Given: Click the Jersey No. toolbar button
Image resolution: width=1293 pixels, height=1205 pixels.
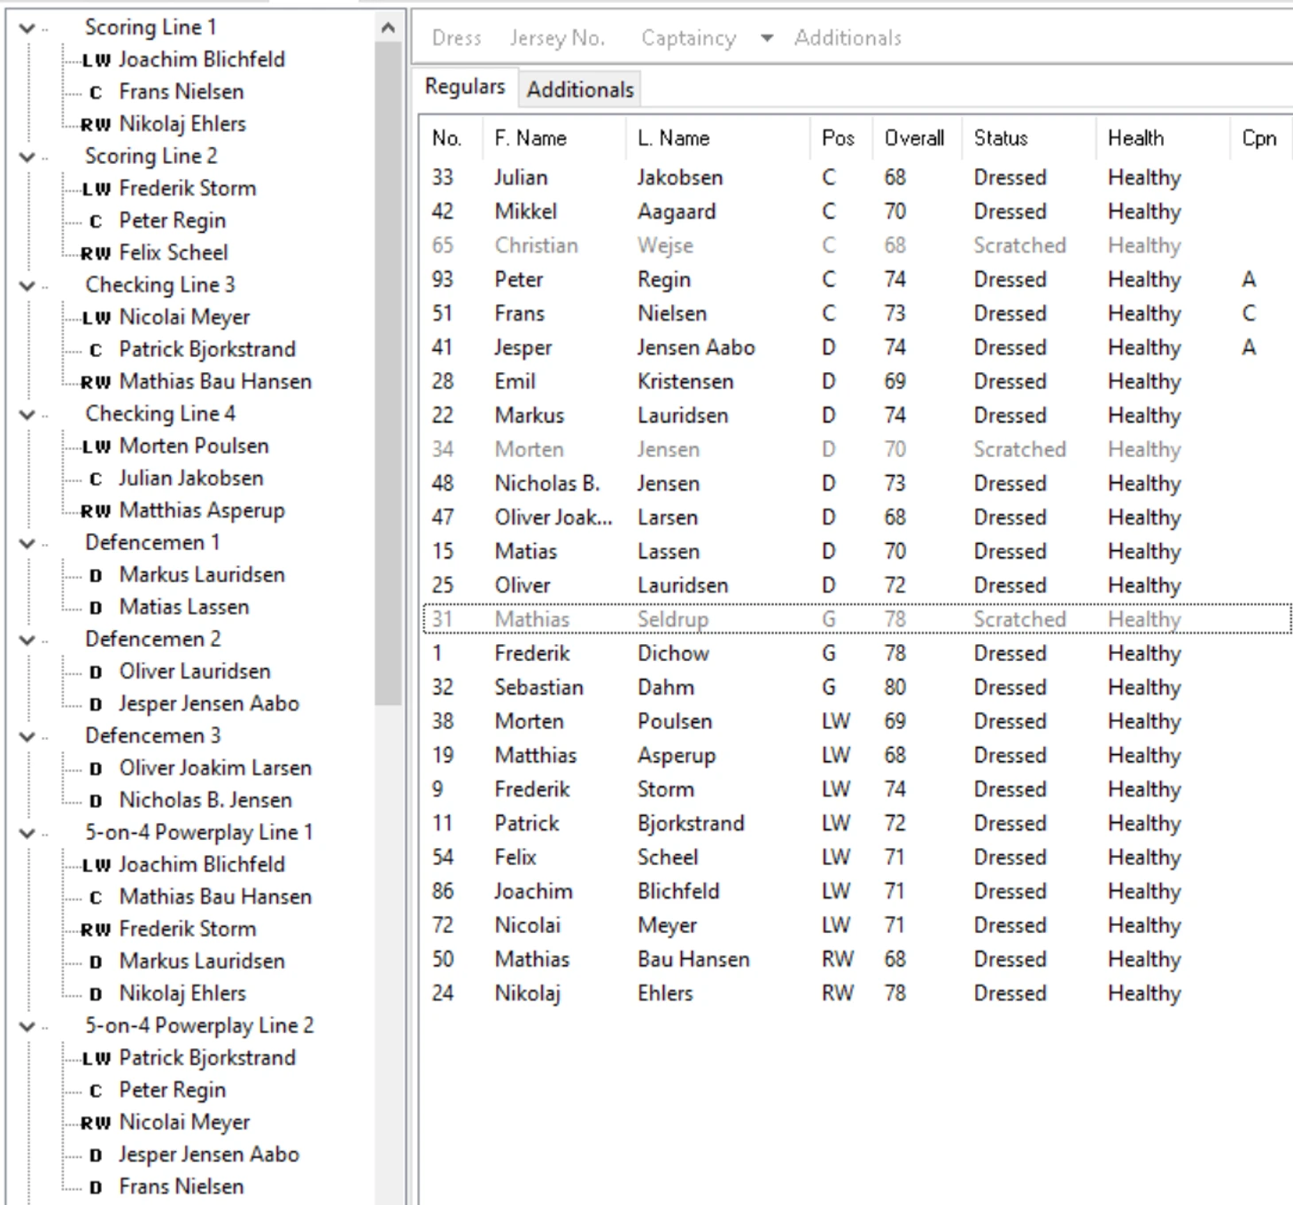Looking at the screenshot, I should (557, 38).
